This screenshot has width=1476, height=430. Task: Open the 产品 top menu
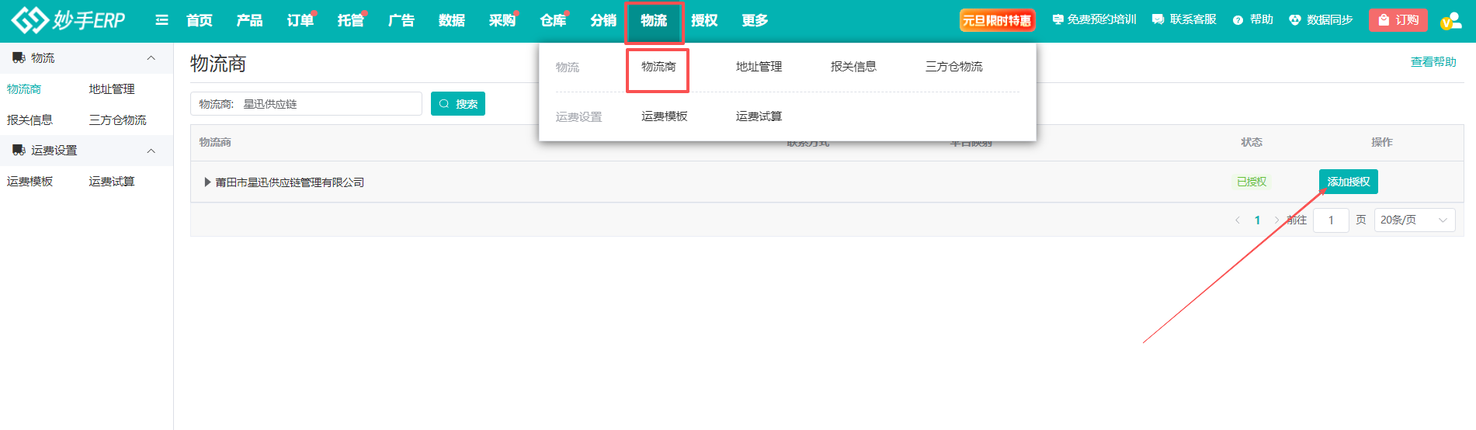click(x=250, y=20)
